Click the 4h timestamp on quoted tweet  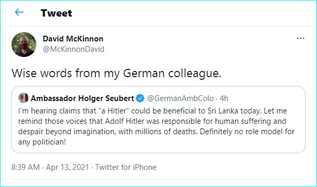pos(224,98)
